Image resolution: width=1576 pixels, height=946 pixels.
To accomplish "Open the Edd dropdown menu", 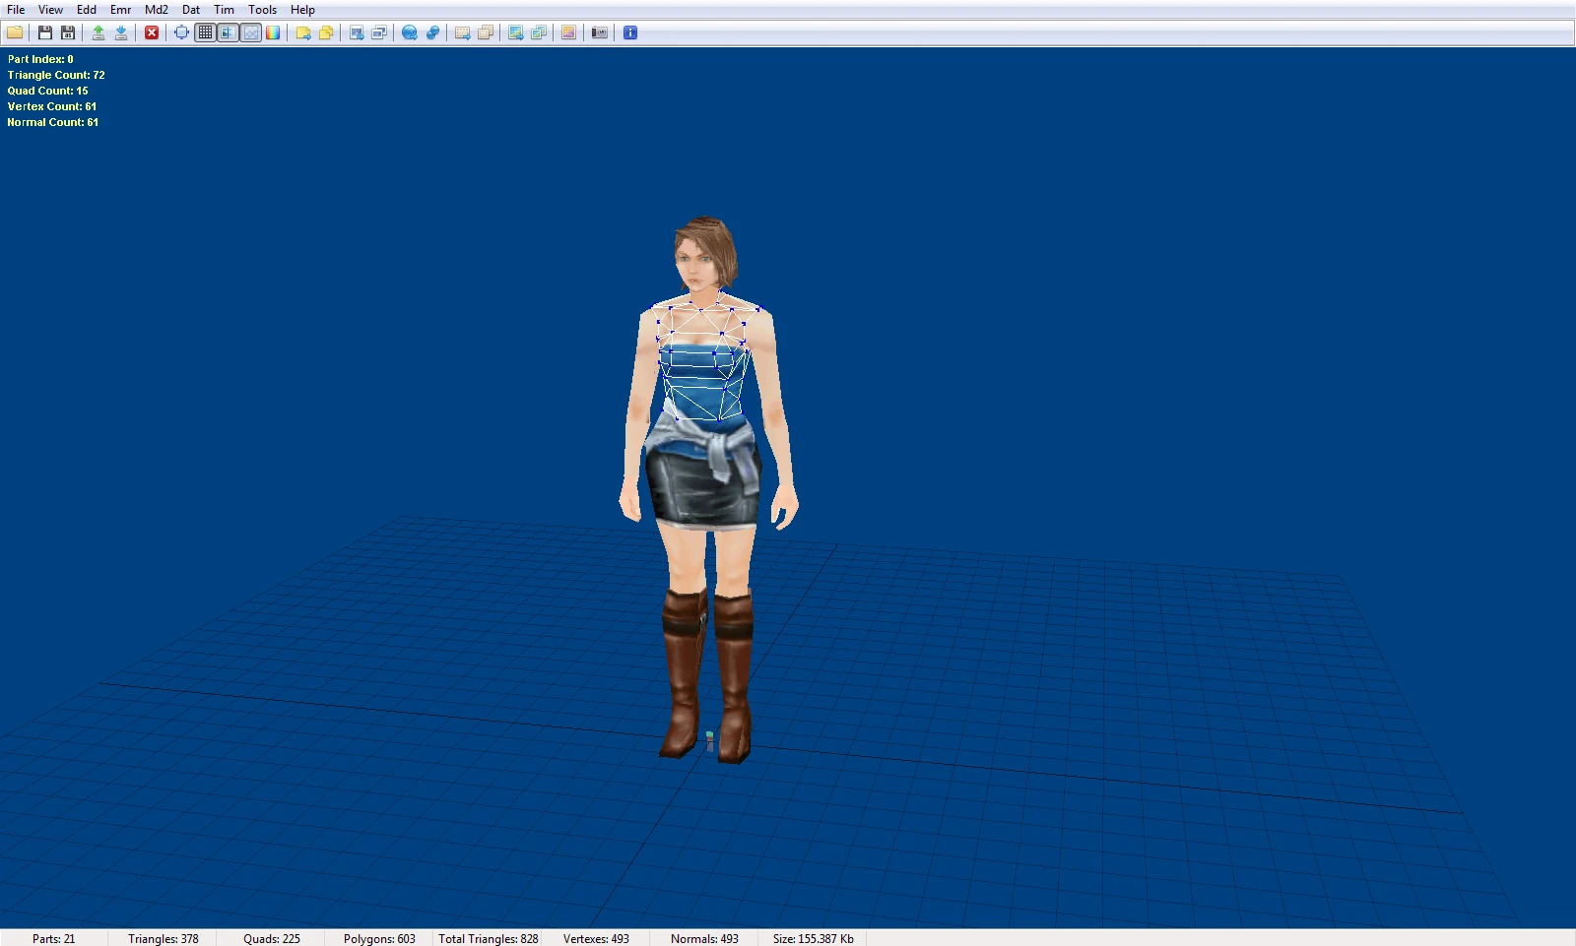I will (87, 10).
